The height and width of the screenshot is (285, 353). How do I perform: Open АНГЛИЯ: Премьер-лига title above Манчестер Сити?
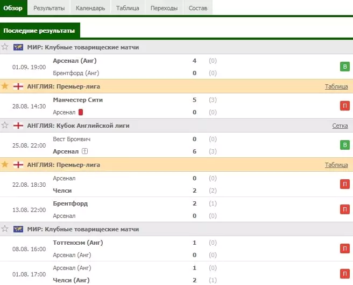(63, 86)
